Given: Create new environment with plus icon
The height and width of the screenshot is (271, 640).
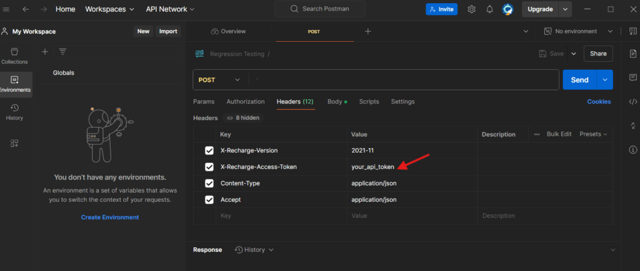Looking at the screenshot, I should tap(45, 52).
